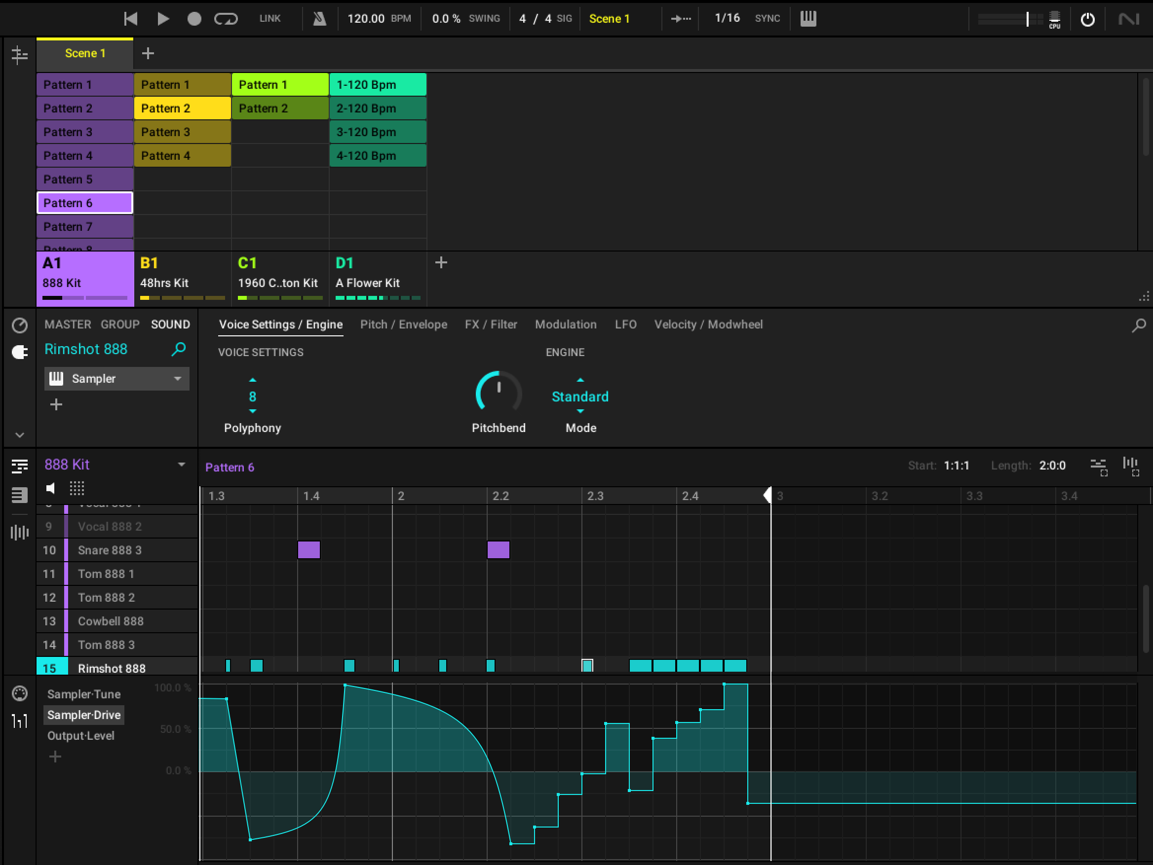1153x865 pixels.
Task: Click the keyboard MIDI icon in header
Action: (807, 19)
